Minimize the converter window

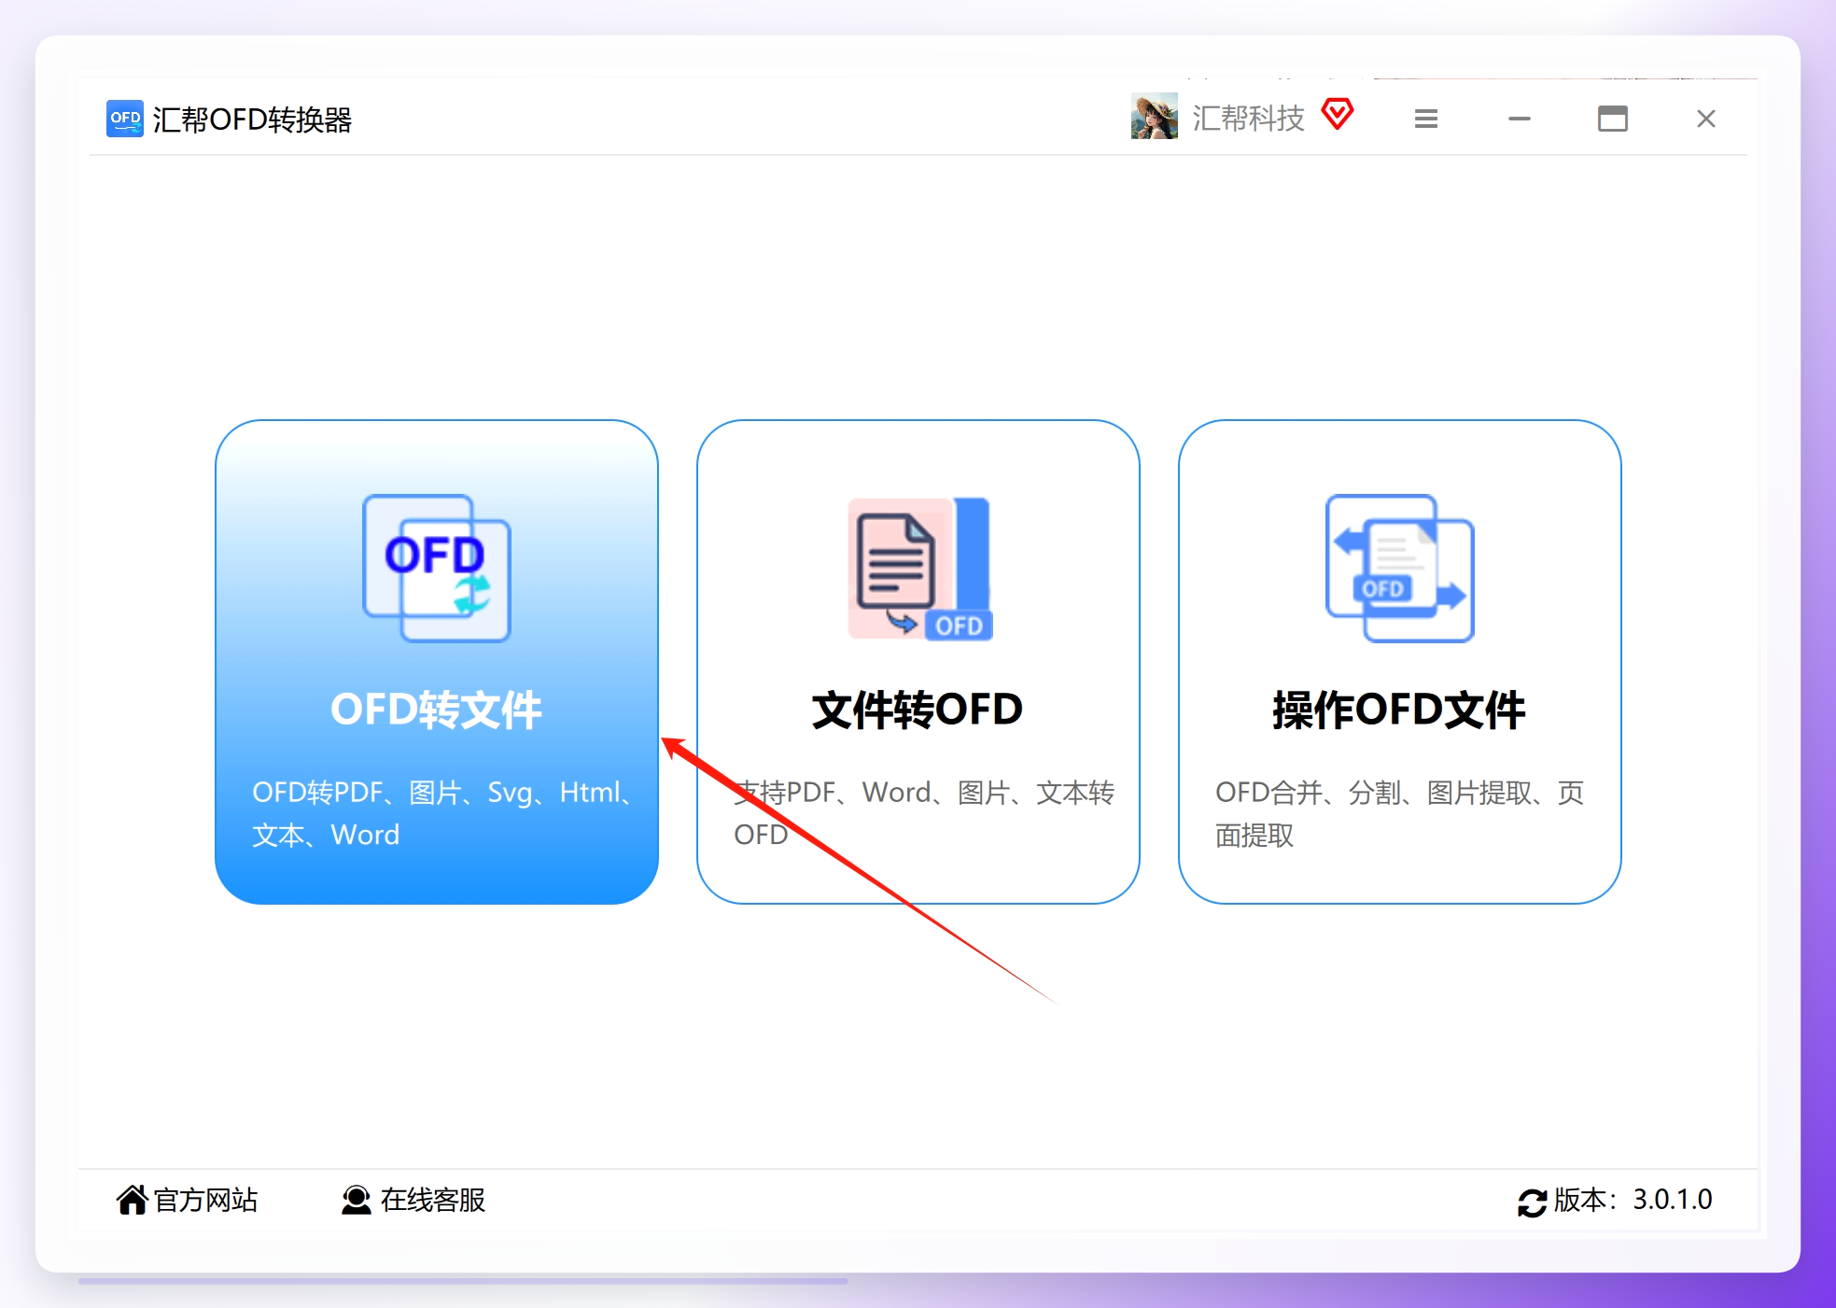pyautogui.click(x=1520, y=119)
